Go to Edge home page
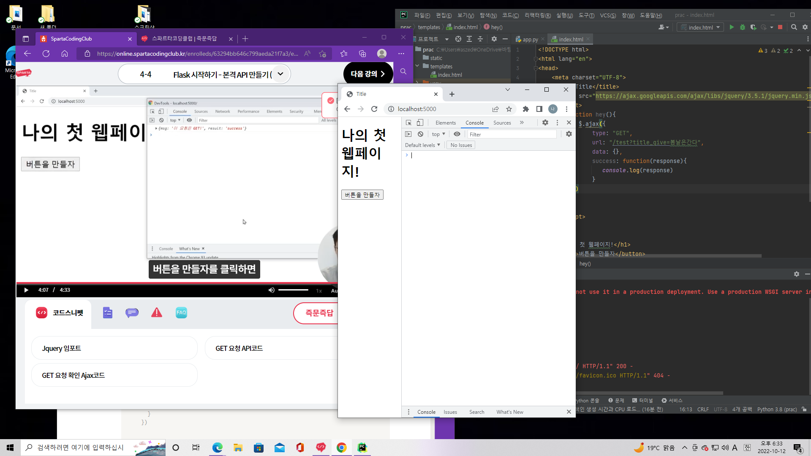This screenshot has height=456, width=811. pyautogui.click(x=65, y=54)
